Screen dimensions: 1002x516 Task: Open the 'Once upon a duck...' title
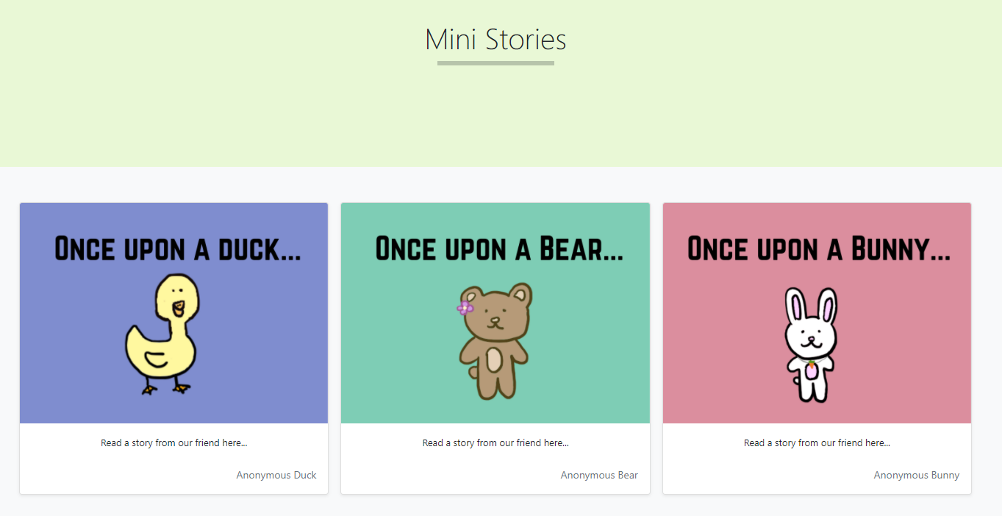(x=177, y=248)
